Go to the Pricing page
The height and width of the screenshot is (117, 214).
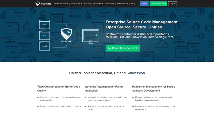tap(87, 4)
